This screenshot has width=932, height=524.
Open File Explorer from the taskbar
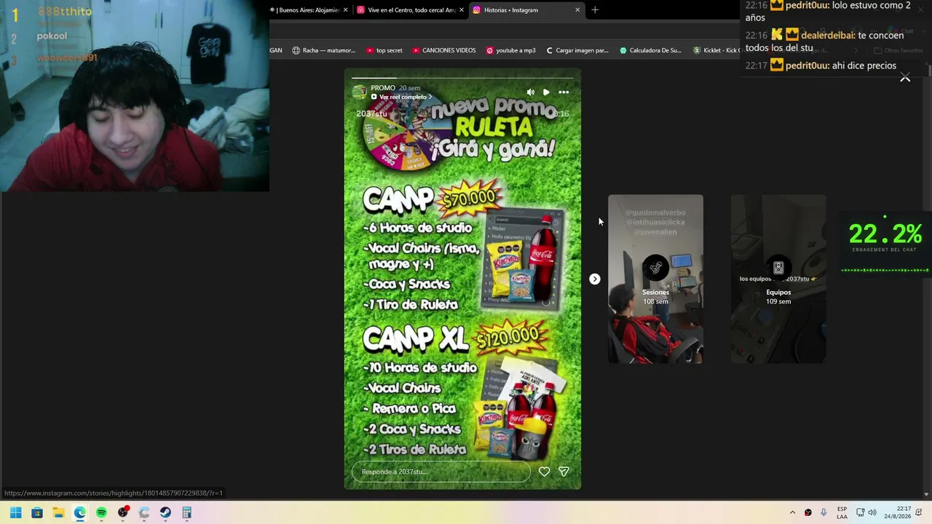(x=58, y=512)
